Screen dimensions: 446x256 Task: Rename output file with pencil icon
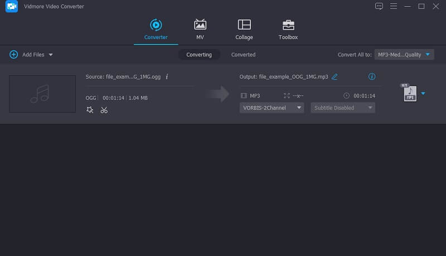point(334,76)
